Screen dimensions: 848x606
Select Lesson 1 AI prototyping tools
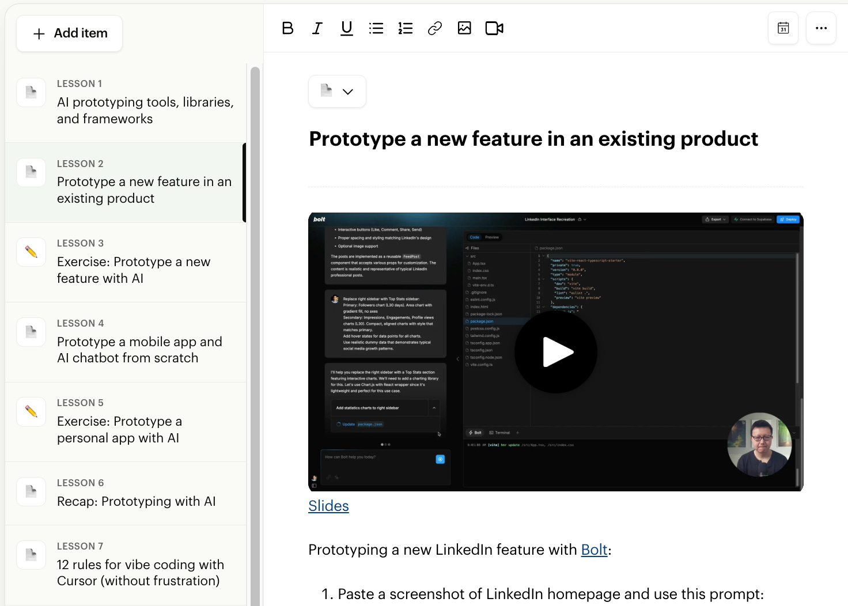pyautogui.click(x=126, y=103)
